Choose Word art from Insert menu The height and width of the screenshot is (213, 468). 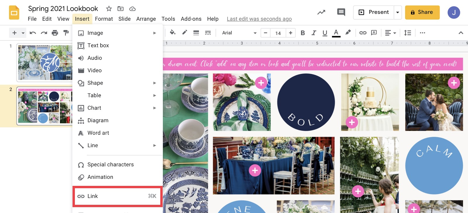point(118,133)
